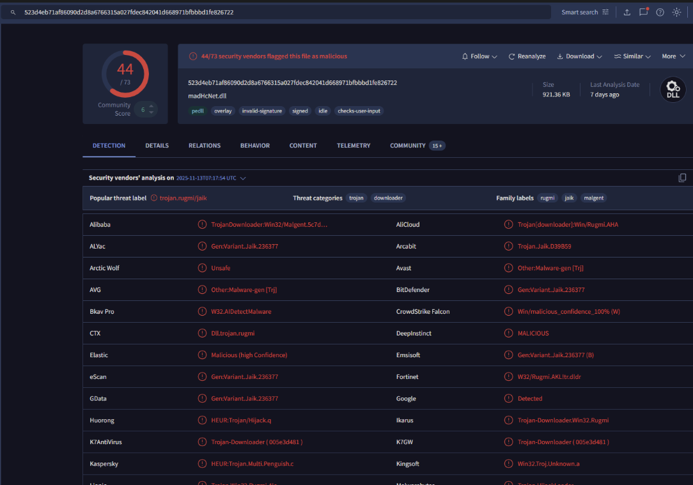693x485 pixels.
Task: Vote the community score up
Action: coord(152,106)
